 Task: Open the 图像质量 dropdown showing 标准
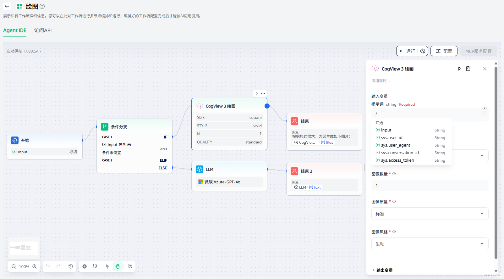coord(430,214)
